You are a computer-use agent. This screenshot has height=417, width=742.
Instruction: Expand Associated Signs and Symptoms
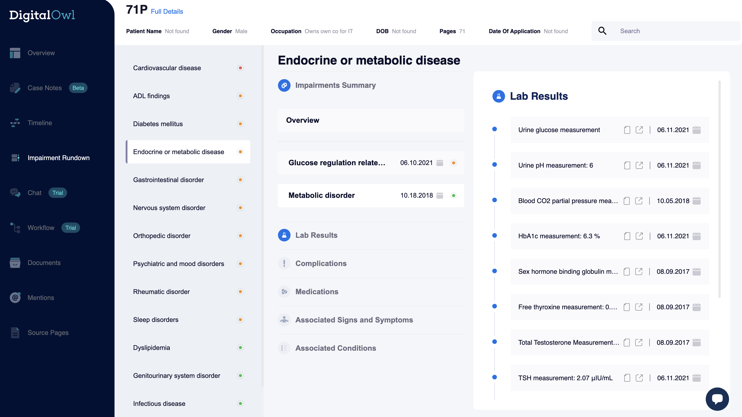click(354, 320)
